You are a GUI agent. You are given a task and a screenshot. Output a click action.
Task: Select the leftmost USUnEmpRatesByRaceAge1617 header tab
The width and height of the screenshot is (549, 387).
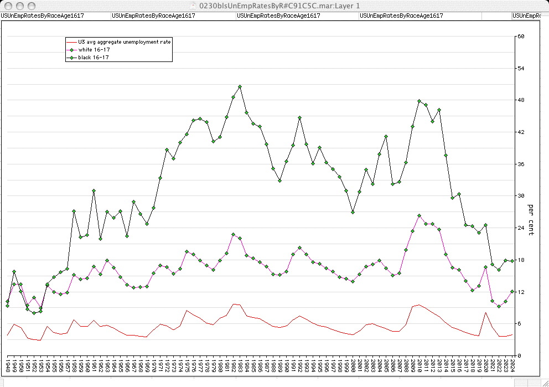point(43,16)
